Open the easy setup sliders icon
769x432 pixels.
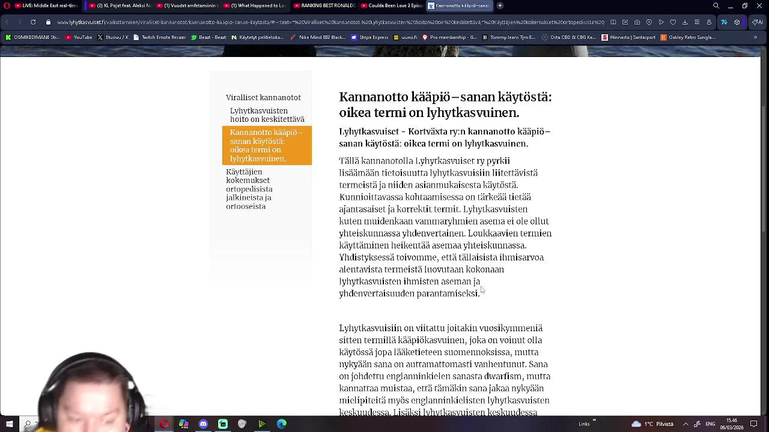coord(697,22)
